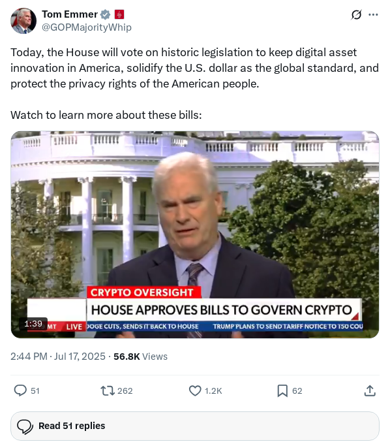Click the red affiliate badge beside name
The width and height of the screenshot is (390, 446).
click(x=119, y=14)
